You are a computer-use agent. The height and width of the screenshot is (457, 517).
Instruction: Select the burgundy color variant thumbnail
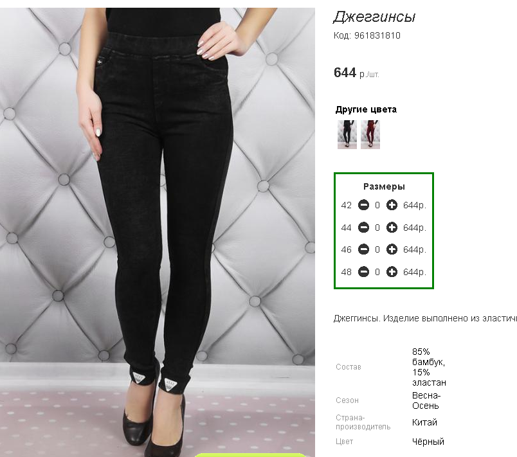(370, 134)
